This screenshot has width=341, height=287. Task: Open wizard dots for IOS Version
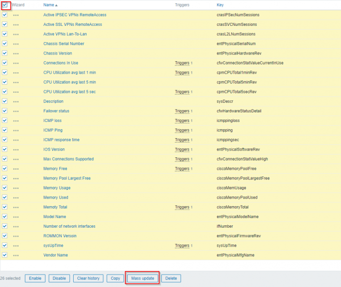16,150
